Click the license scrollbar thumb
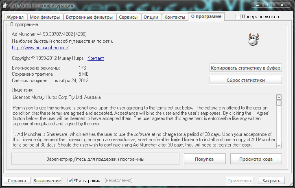The height and width of the screenshot is (188, 295). [279, 103]
